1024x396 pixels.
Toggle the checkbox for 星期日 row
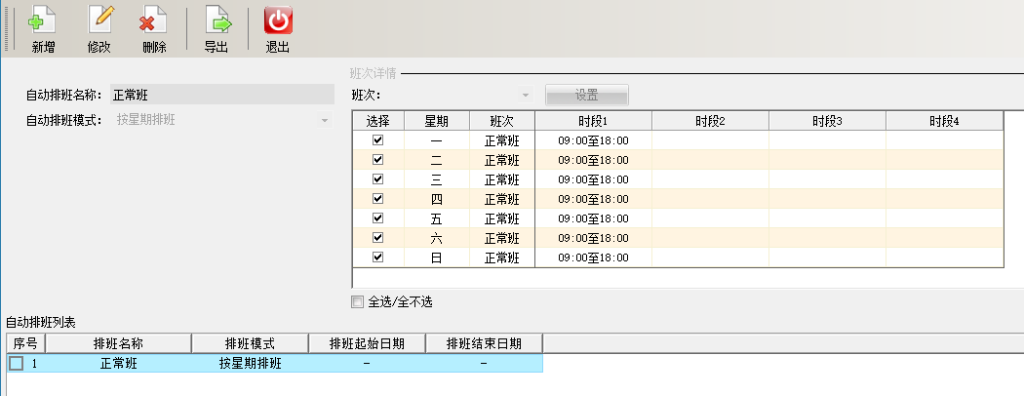378,257
